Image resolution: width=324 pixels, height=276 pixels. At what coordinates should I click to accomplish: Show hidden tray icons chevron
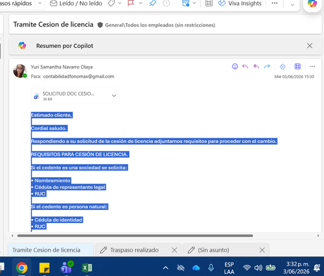[x=165, y=268]
